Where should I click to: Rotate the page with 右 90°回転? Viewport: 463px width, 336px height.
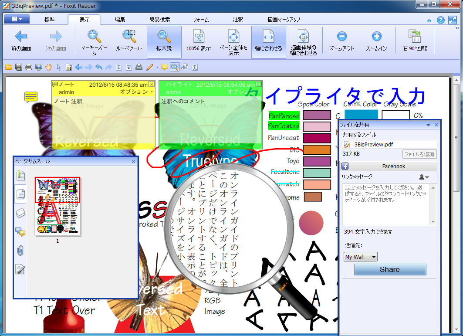415,41
